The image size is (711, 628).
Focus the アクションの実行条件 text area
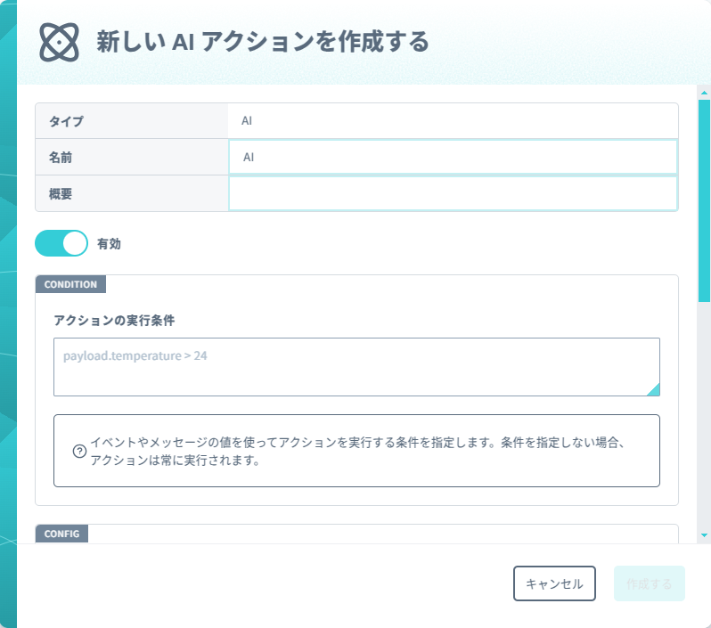click(356, 367)
